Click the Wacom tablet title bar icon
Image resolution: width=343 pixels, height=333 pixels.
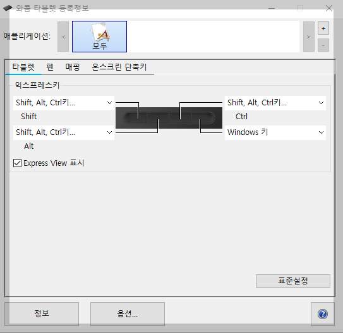tap(8, 8)
